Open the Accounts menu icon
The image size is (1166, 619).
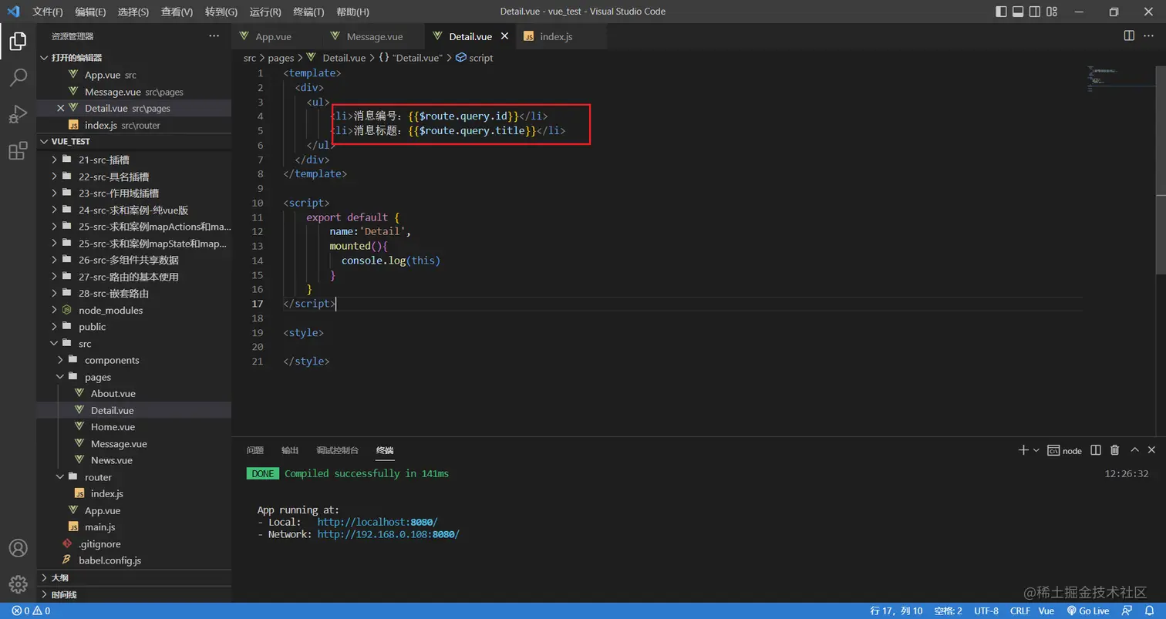(x=18, y=548)
